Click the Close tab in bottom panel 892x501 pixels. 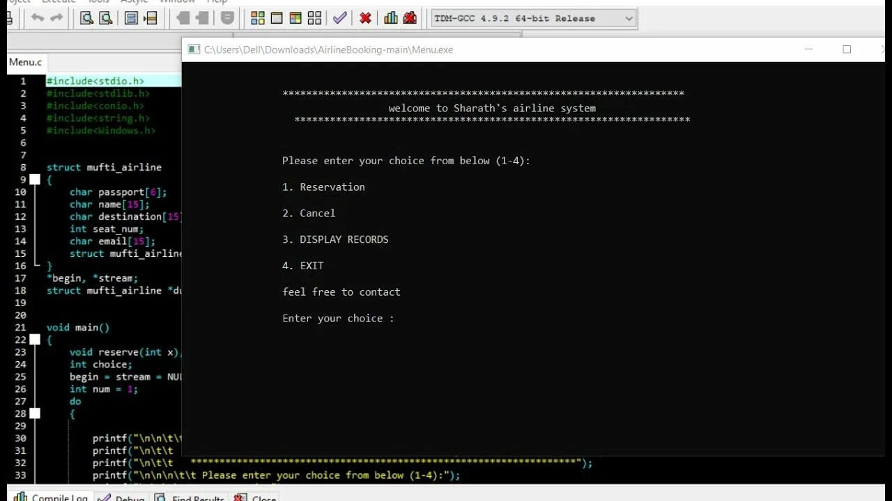coord(256,498)
